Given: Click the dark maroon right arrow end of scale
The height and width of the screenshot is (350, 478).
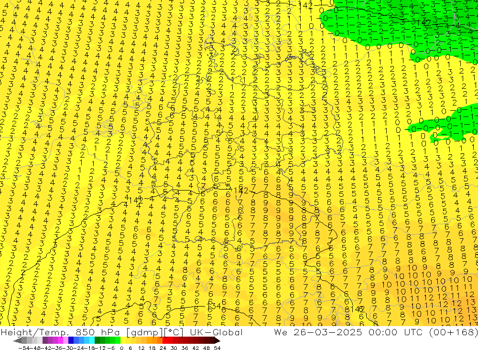Looking at the screenshot, I should [217, 340].
